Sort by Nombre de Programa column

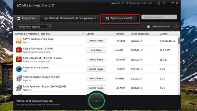[32, 34]
